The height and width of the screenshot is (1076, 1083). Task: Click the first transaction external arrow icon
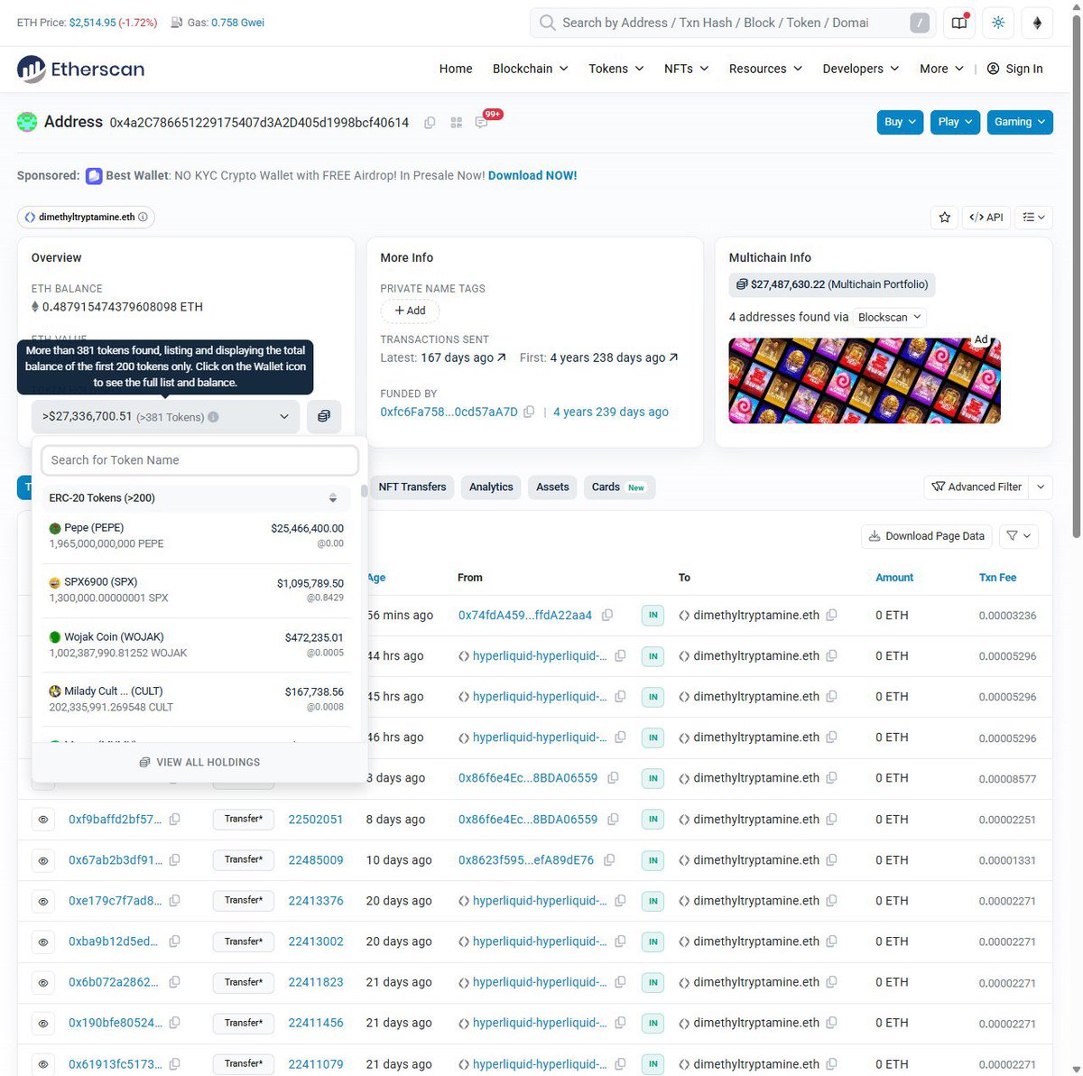click(673, 357)
